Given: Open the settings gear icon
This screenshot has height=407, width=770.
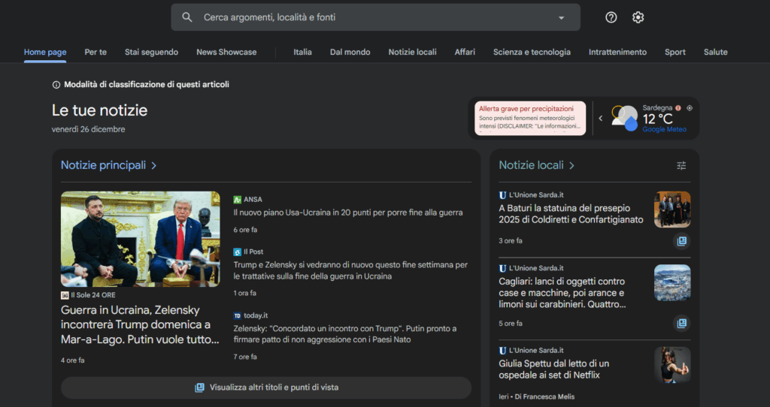Looking at the screenshot, I should point(638,17).
